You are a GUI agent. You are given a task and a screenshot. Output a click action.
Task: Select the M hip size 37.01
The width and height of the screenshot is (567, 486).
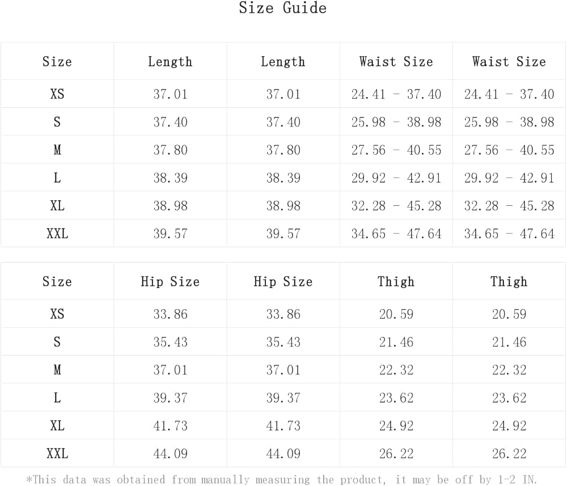click(x=170, y=370)
